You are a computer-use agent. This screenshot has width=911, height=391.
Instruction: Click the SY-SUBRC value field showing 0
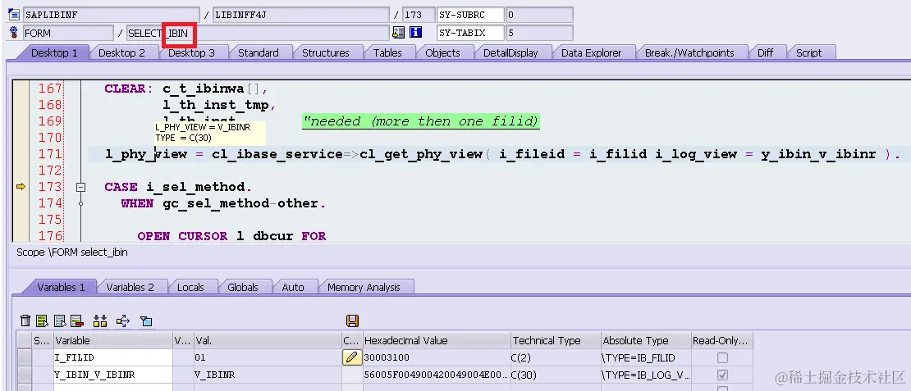539,15
